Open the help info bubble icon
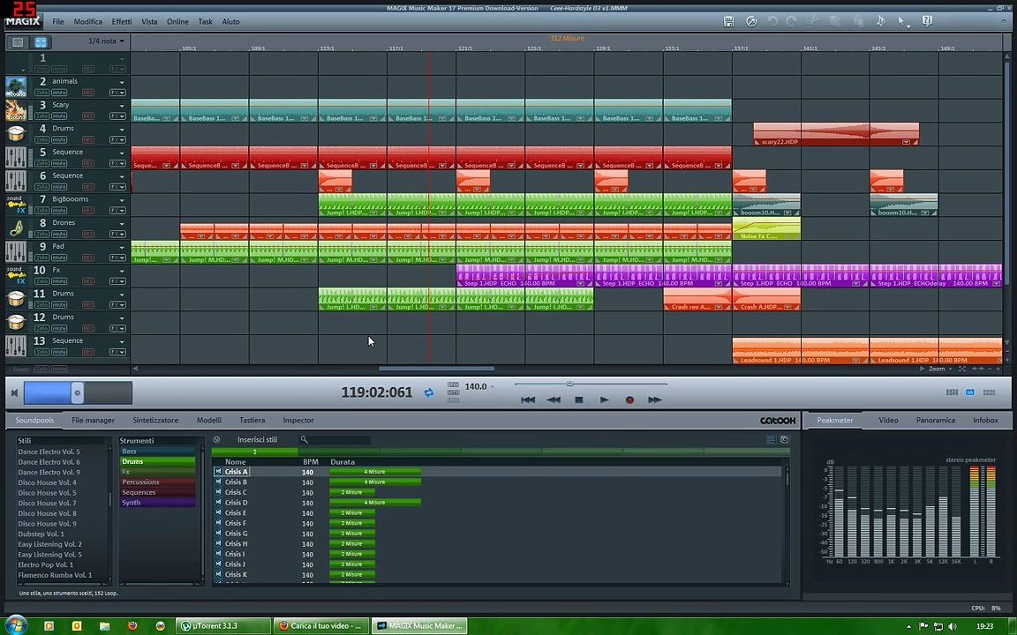 927,21
